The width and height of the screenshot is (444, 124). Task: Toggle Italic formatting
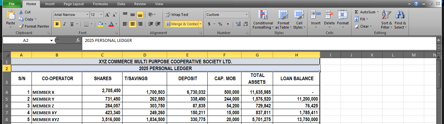pos(64,24)
